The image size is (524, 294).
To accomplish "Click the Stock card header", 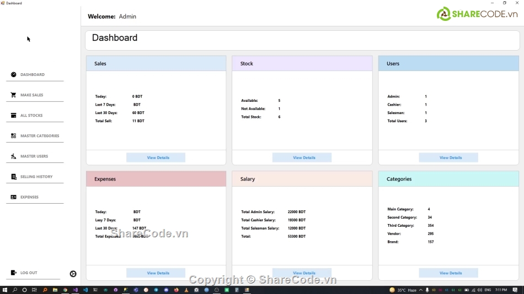I will [302, 63].
